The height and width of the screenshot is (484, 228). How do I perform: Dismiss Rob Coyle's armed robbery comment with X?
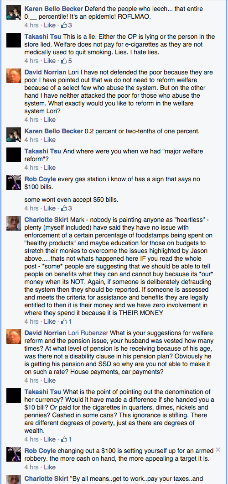point(218,450)
